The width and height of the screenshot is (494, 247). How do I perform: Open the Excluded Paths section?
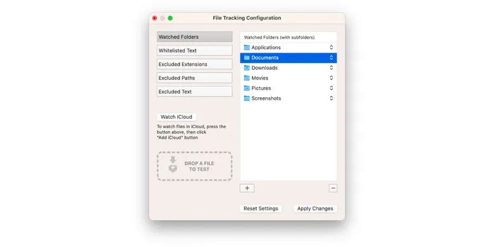click(x=194, y=78)
